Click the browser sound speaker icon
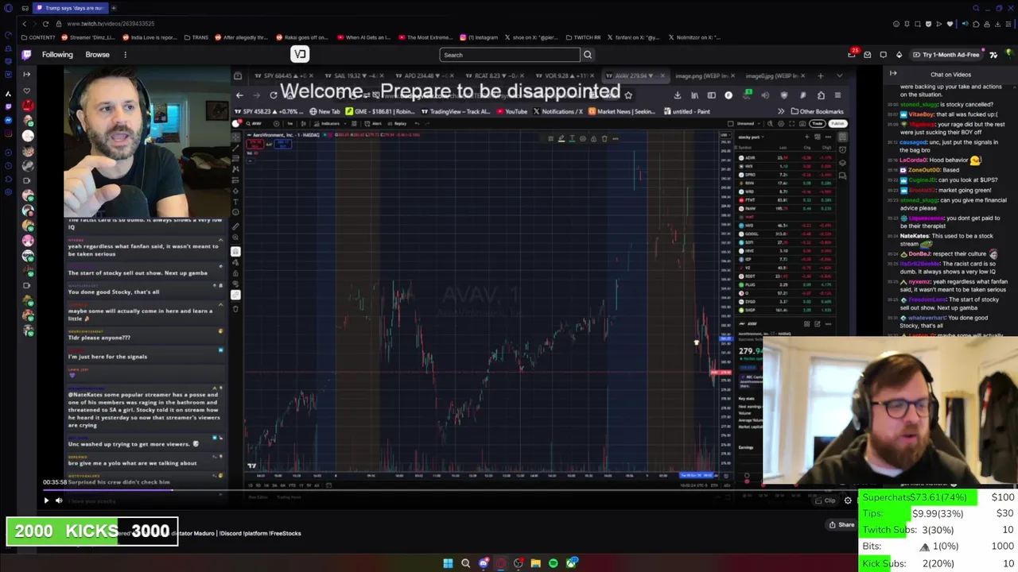 click(x=965, y=24)
